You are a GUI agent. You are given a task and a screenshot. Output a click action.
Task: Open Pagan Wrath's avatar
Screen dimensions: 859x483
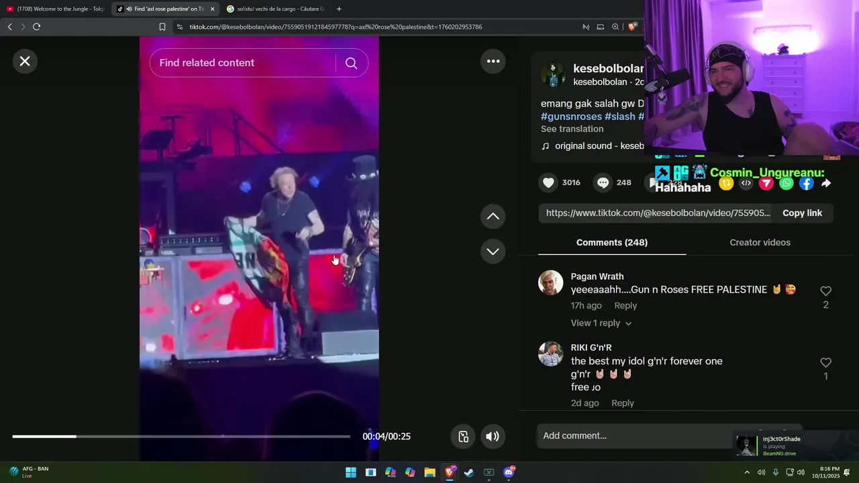[x=550, y=283]
